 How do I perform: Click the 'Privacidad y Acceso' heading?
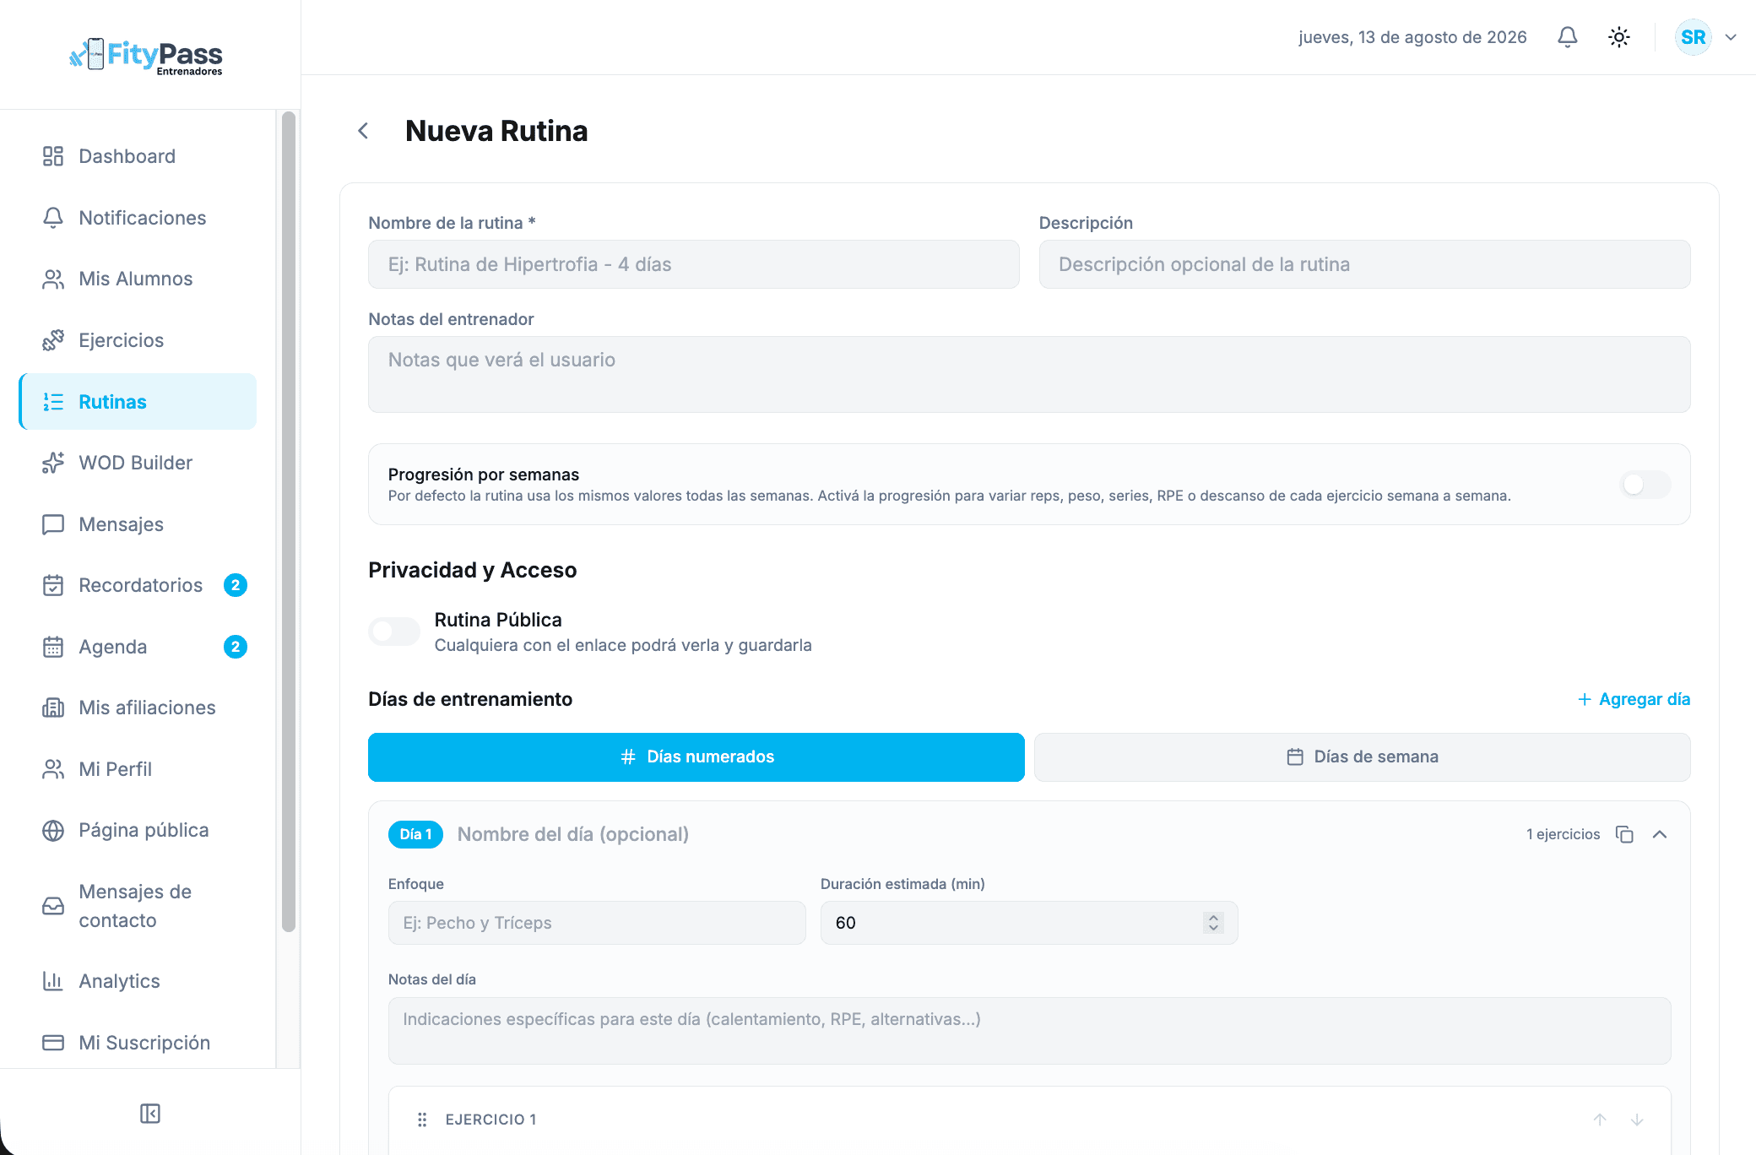(473, 570)
